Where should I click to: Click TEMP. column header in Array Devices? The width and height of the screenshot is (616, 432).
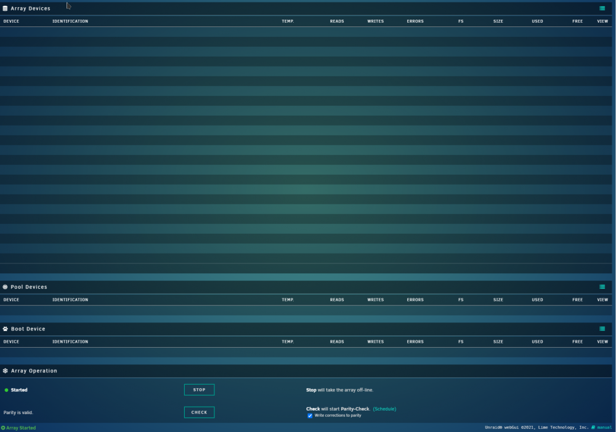click(x=288, y=21)
